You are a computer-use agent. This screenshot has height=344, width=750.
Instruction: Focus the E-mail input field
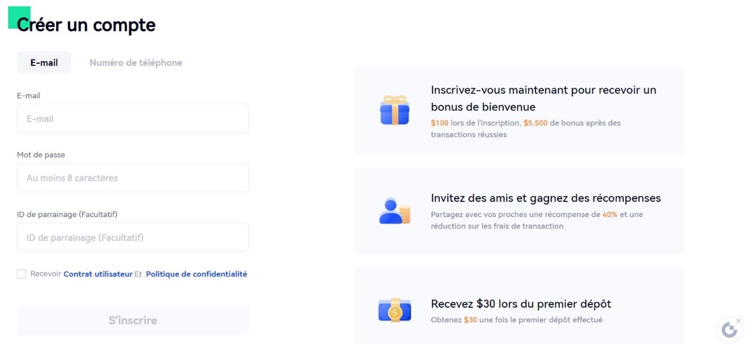click(133, 118)
